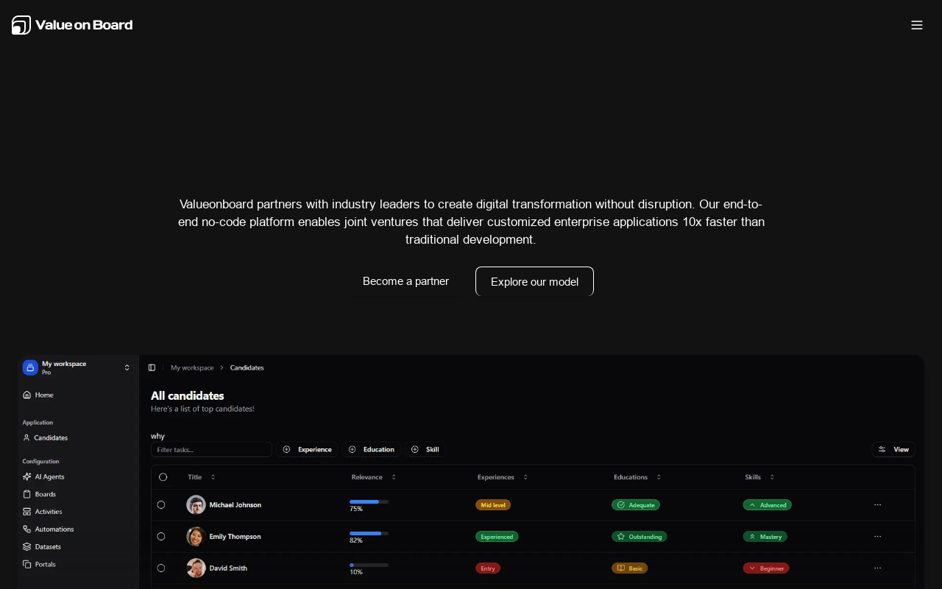
Task: Expand the My workspace switcher chevron
Action: (127, 367)
